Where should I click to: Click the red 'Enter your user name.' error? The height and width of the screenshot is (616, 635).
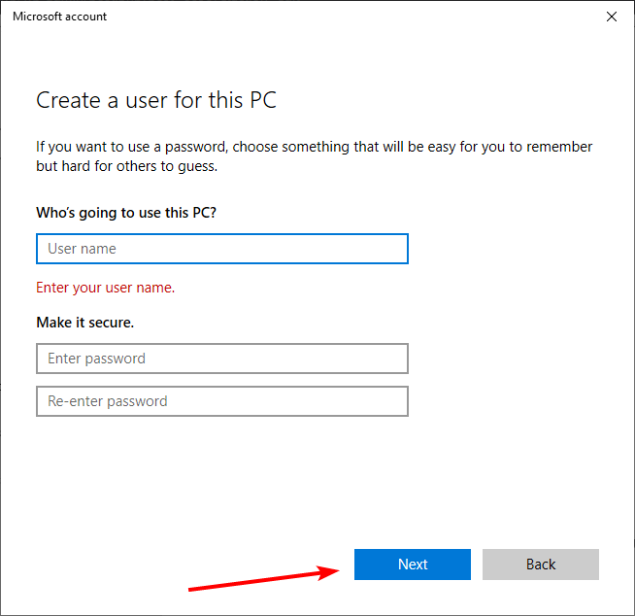click(x=105, y=288)
